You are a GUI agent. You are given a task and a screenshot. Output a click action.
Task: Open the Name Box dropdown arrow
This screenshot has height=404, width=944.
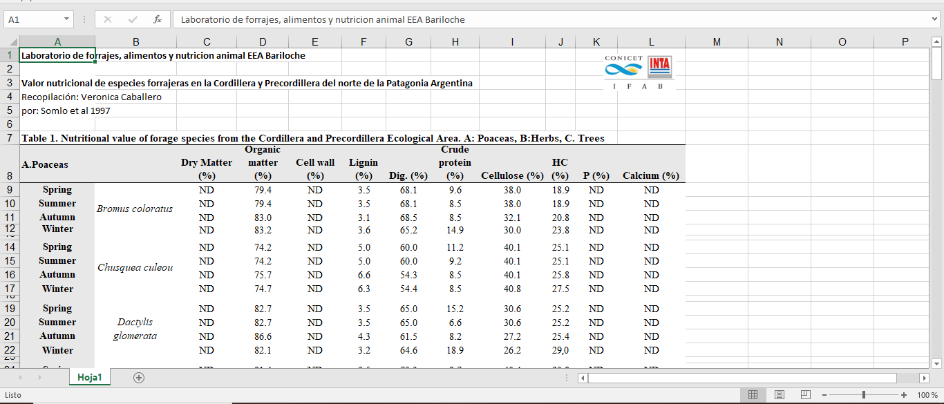pyautogui.click(x=66, y=19)
